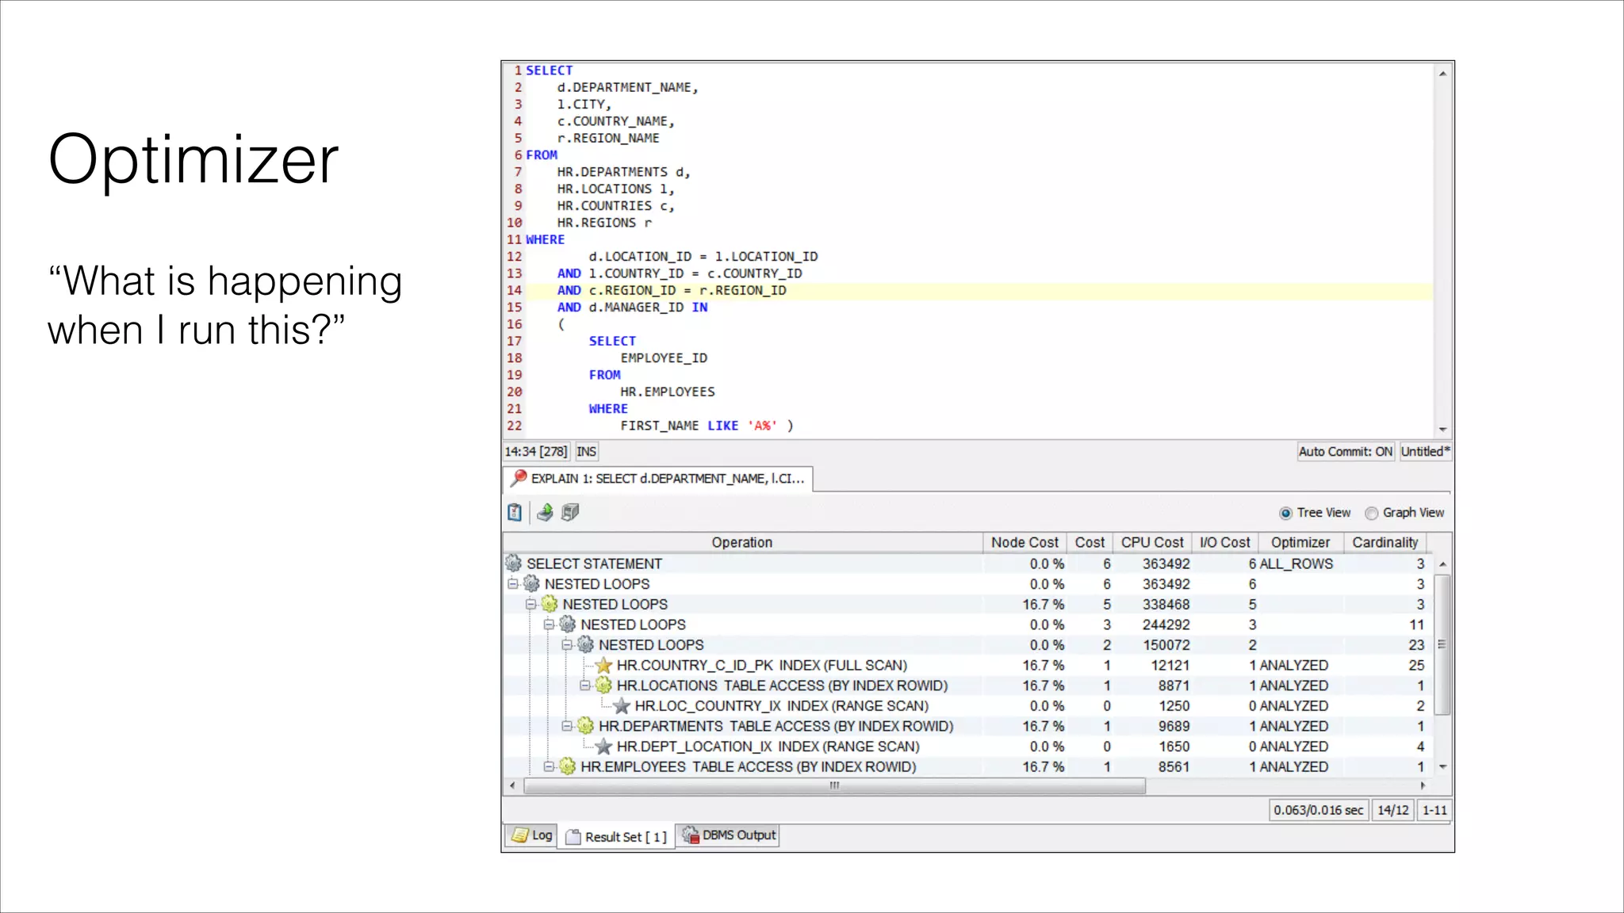Collapse the HR.DEPARTMENTS TABLE ACCESS node
Screen dimensions: 1624x913
[567, 726]
